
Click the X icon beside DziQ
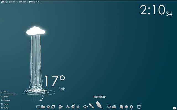(x=2, y=96)
